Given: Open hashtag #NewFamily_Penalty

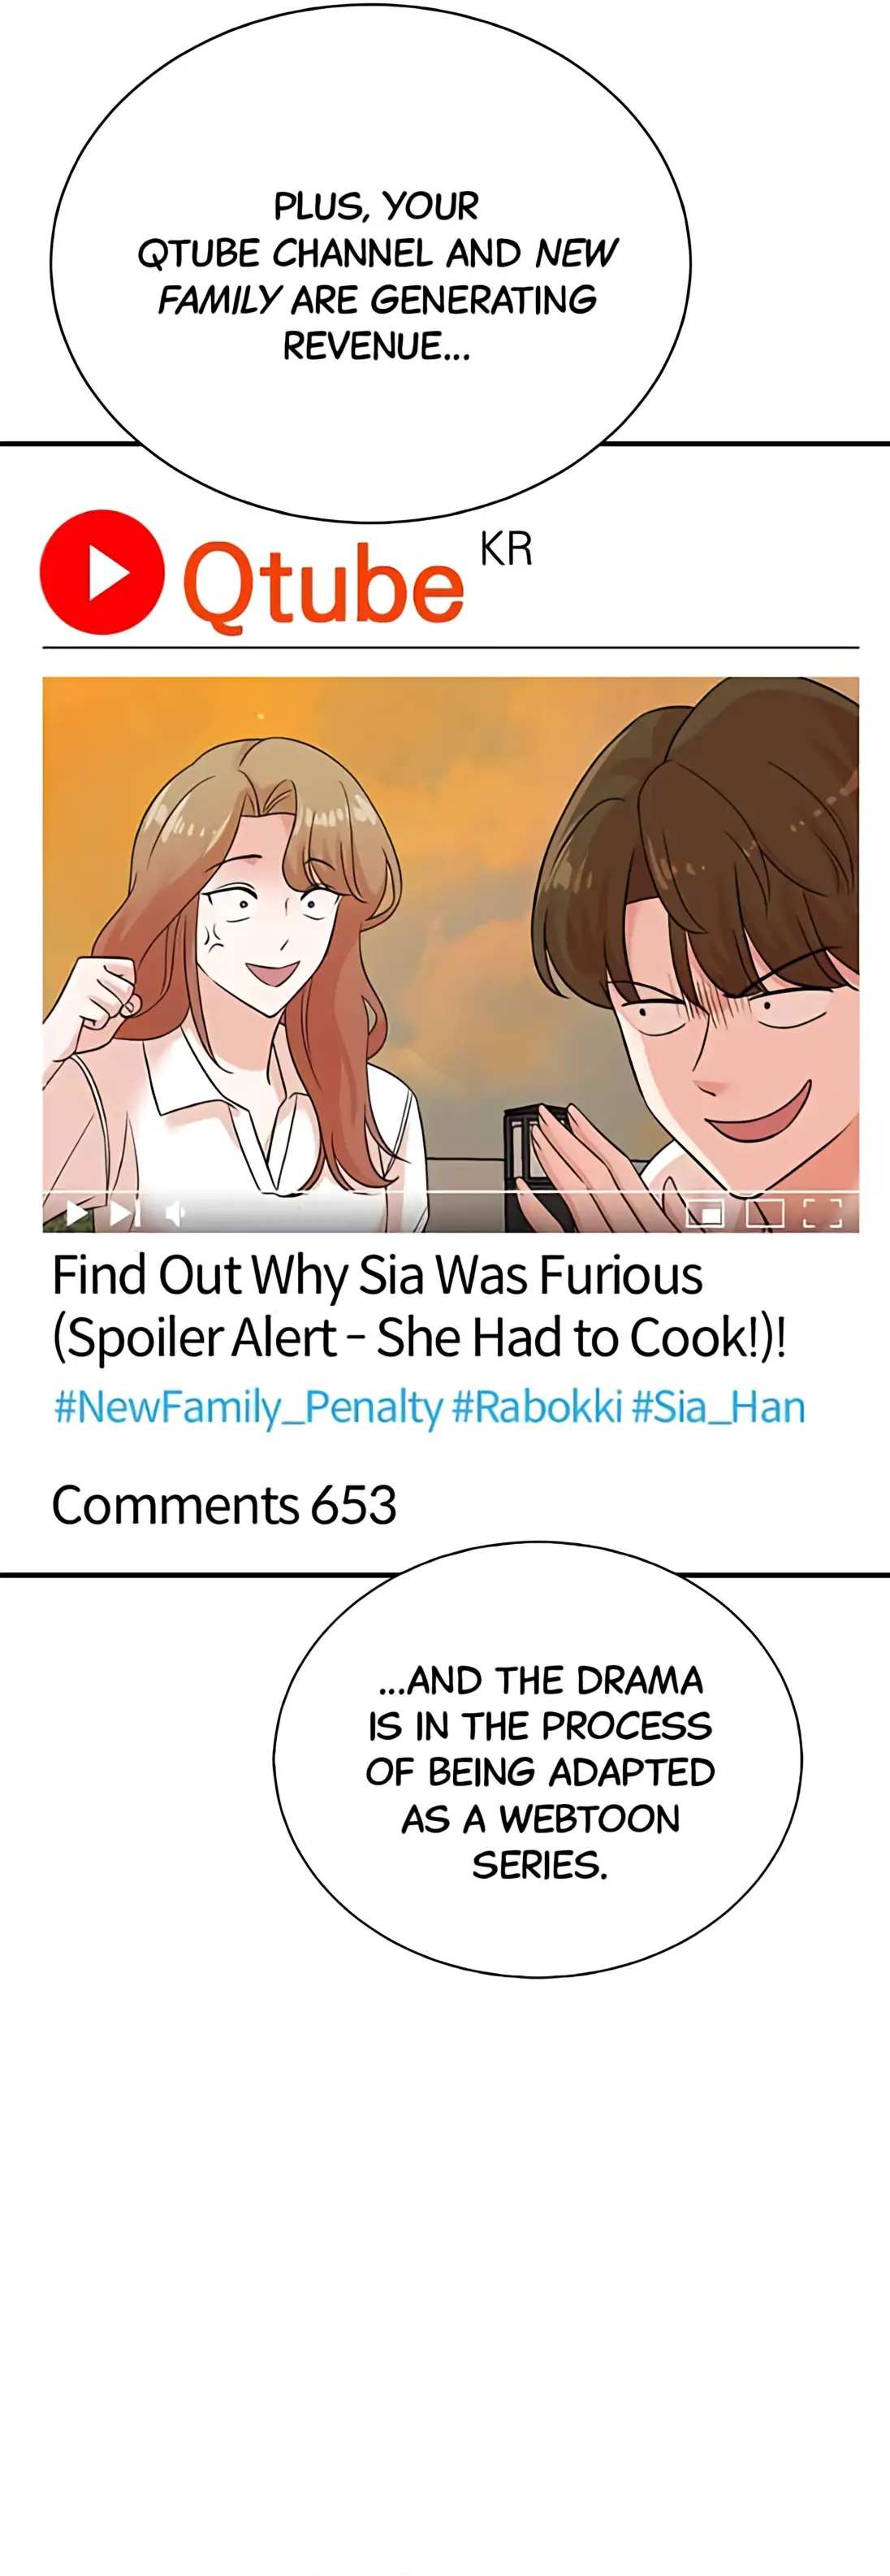Looking at the screenshot, I should point(247,1407).
